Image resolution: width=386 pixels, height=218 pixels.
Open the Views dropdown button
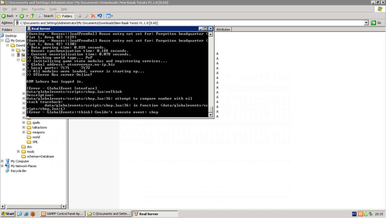[x=109, y=16]
